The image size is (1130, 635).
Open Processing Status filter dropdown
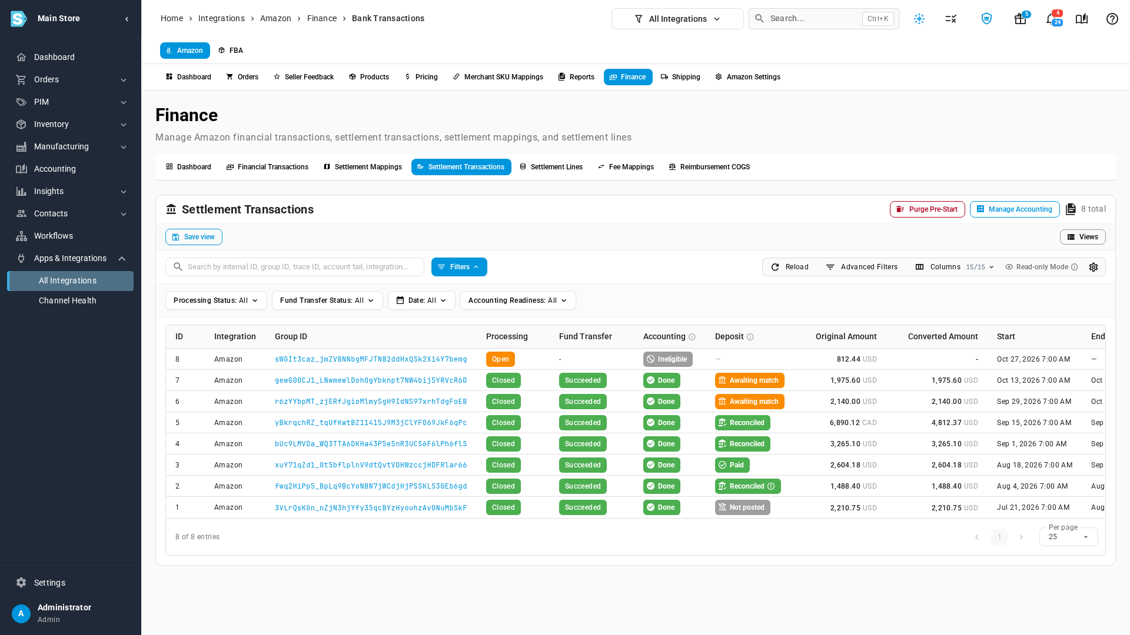(x=216, y=300)
